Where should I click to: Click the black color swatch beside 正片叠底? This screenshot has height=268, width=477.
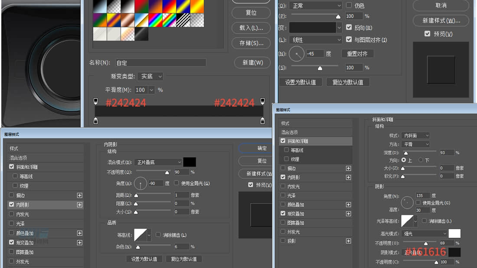pyautogui.click(x=189, y=162)
